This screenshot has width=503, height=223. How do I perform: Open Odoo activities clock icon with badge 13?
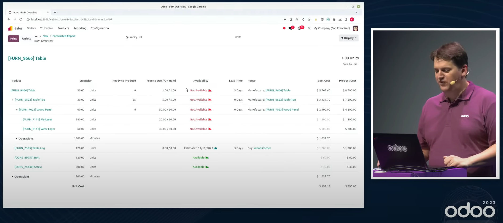(x=300, y=28)
